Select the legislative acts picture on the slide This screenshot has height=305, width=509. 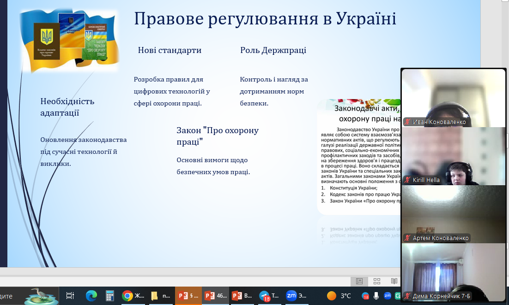click(359, 157)
